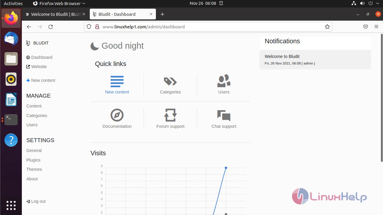This screenshot has width=383, height=215.
Task: Open the Firefox Web Browser app menu
Action: [x=59, y=3]
